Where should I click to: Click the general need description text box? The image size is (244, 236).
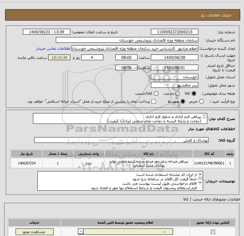(x=120, y=118)
